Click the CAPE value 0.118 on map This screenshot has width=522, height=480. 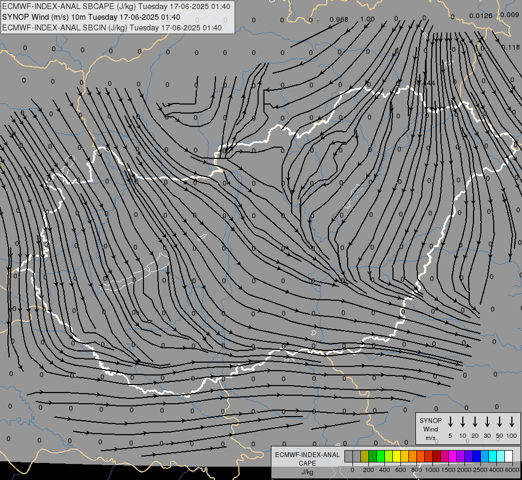click(511, 47)
